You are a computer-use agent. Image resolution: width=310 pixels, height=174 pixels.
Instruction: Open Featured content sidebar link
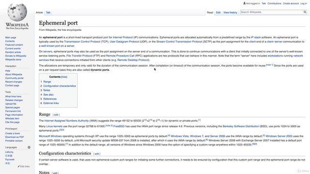tap(14, 45)
